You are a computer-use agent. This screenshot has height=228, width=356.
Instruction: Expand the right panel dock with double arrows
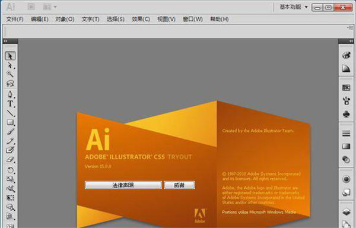pos(351,41)
